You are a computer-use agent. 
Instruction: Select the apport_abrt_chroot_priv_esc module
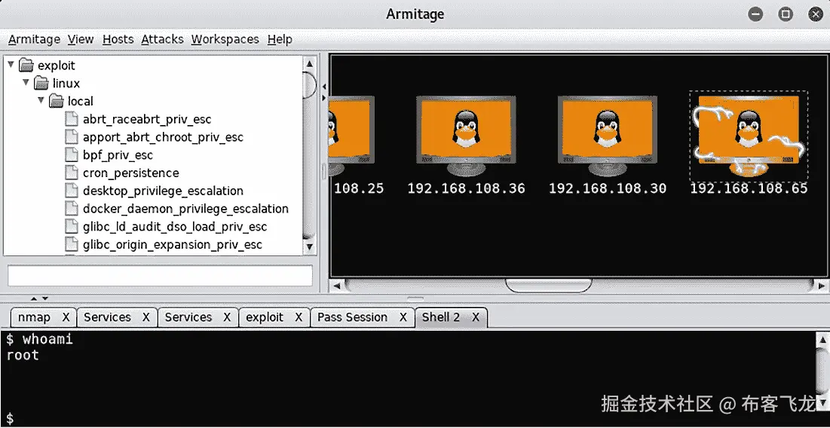[x=163, y=138]
